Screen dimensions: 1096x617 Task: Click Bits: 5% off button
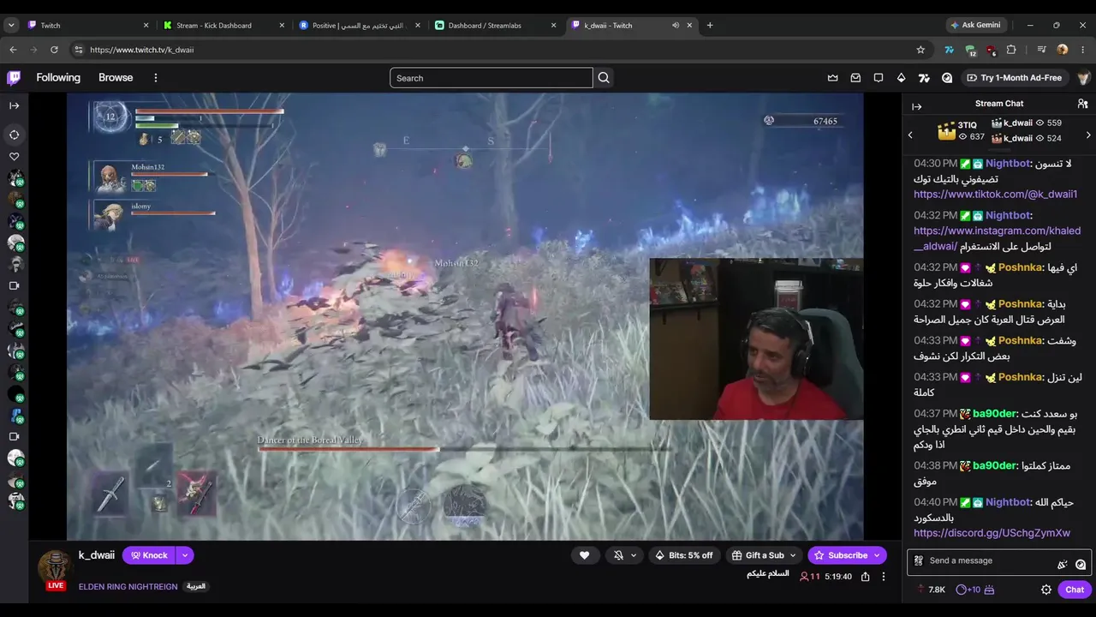click(683, 555)
